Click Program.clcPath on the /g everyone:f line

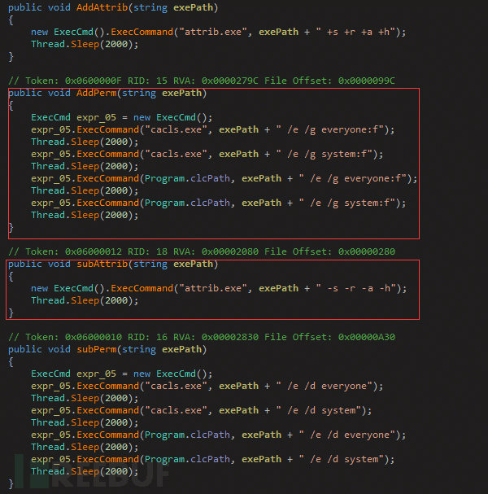coord(187,178)
